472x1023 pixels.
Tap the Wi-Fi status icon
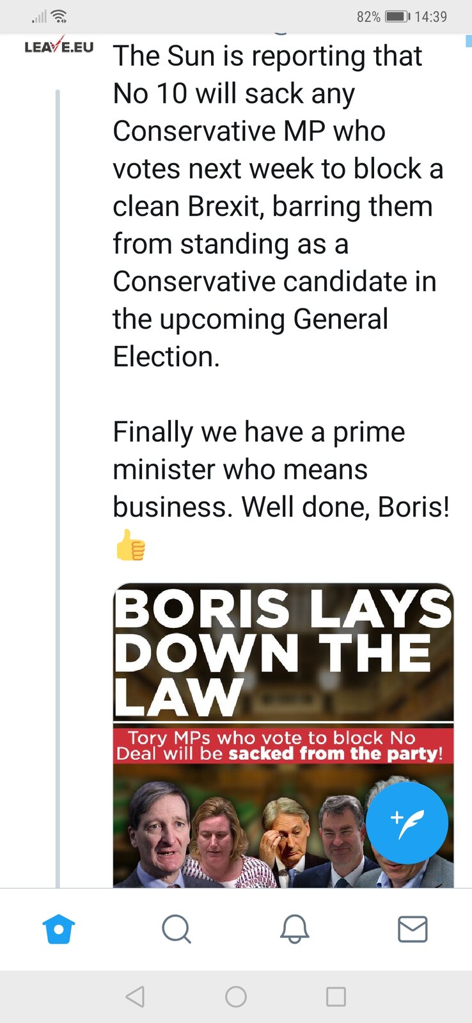pyautogui.click(x=59, y=17)
